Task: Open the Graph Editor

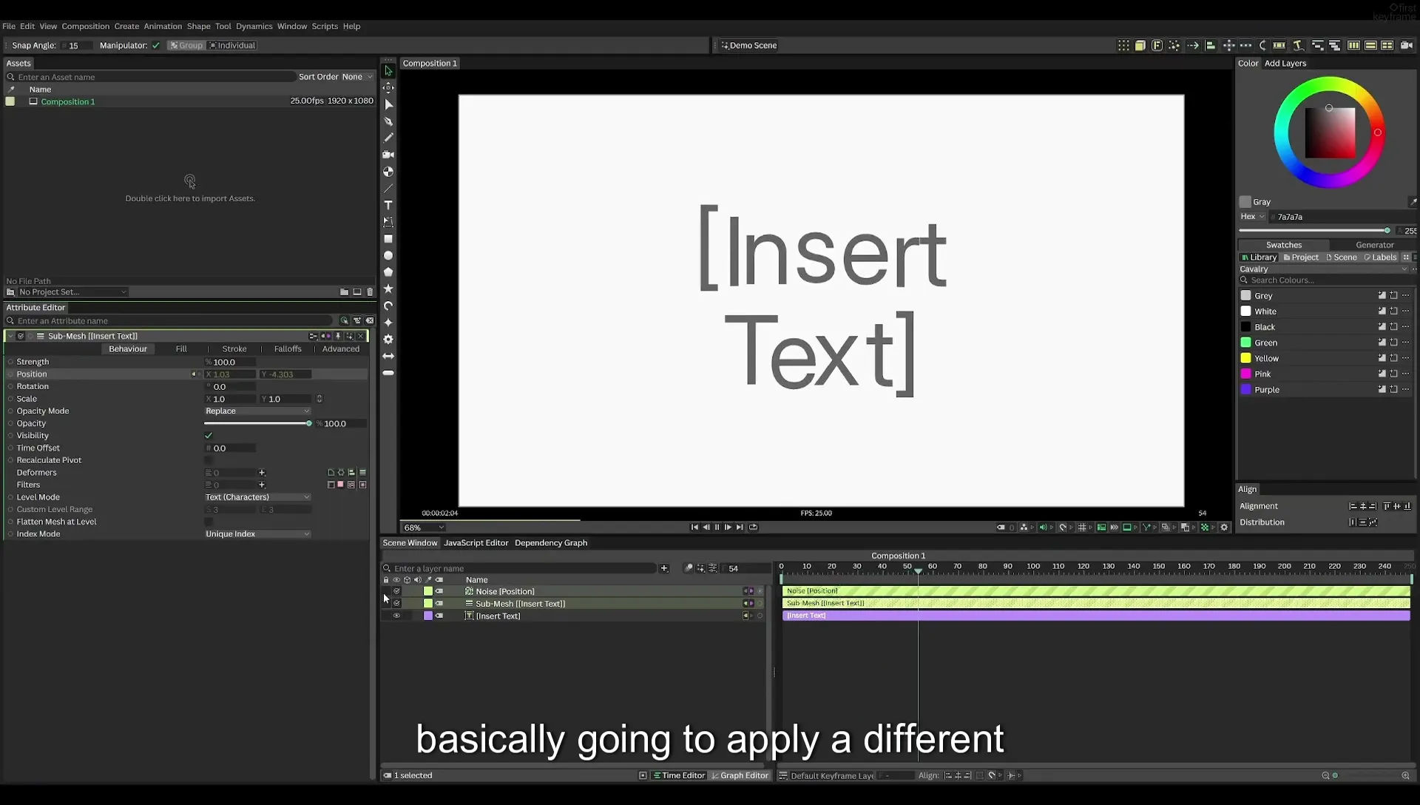Action: [740, 775]
